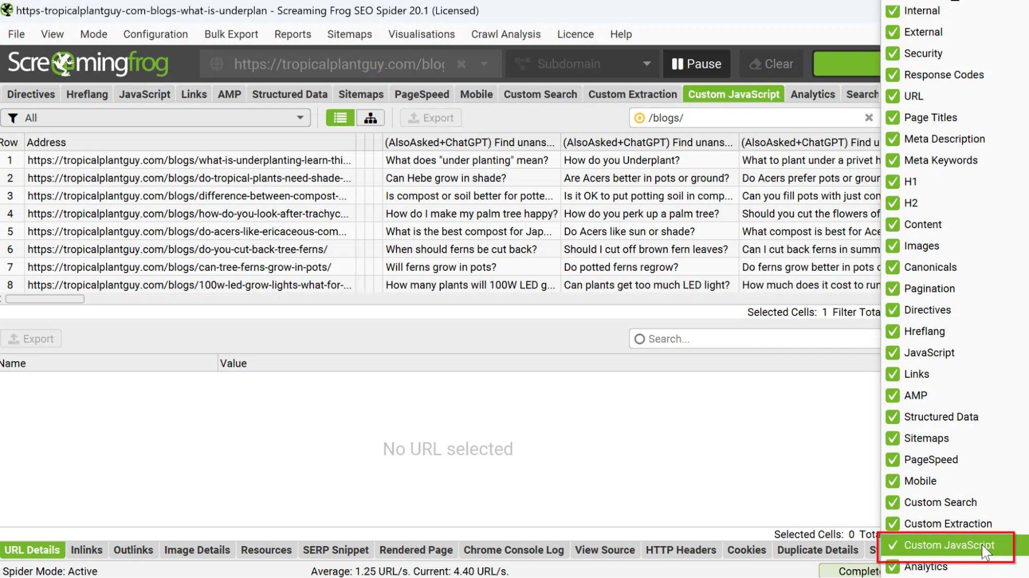The width and height of the screenshot is (1029, 578).
Task: Switch to Structured Data tab
Action: click(290, 94)
